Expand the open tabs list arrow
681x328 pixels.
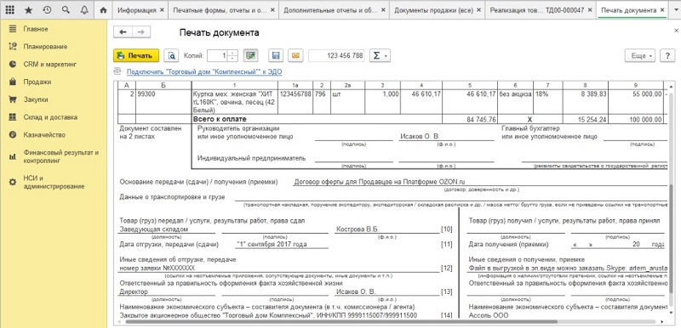675,10
